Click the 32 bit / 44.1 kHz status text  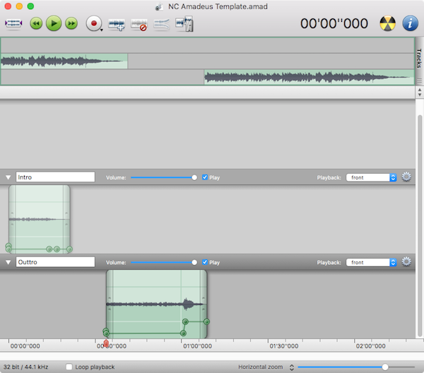tap(25, 367)
